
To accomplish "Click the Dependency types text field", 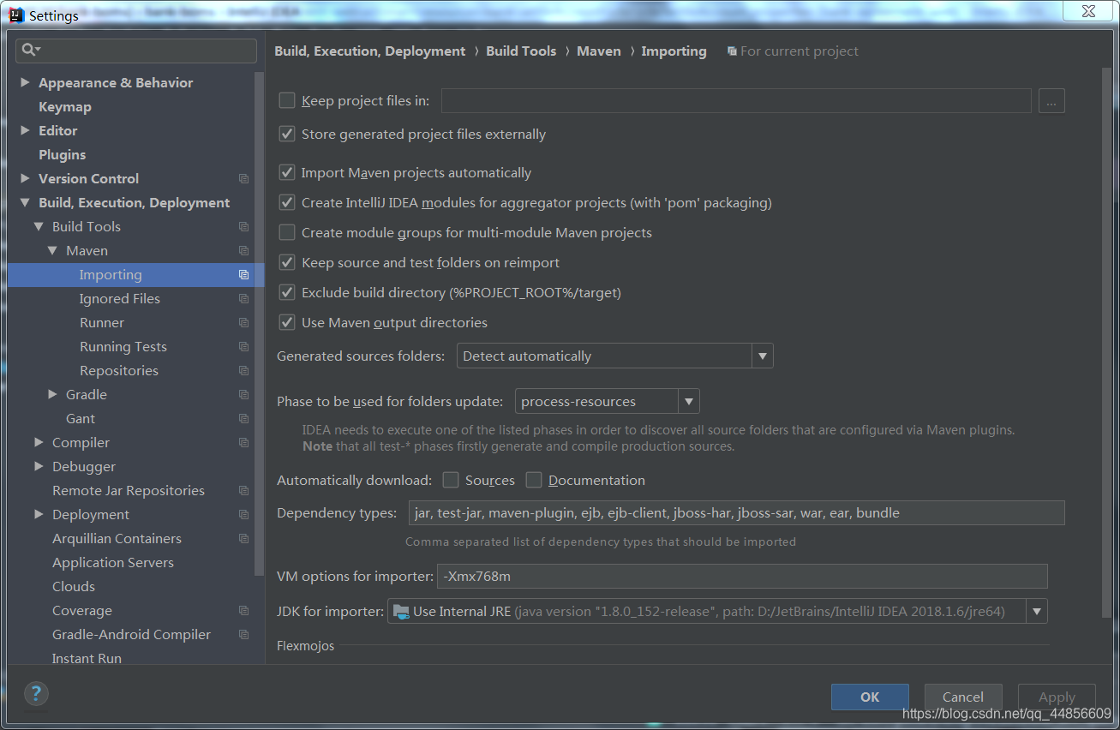I will tap(737, 513).
